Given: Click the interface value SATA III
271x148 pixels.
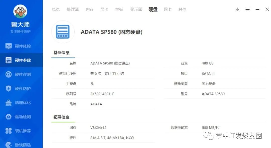Looking at the screenshot, I should 208,73.
